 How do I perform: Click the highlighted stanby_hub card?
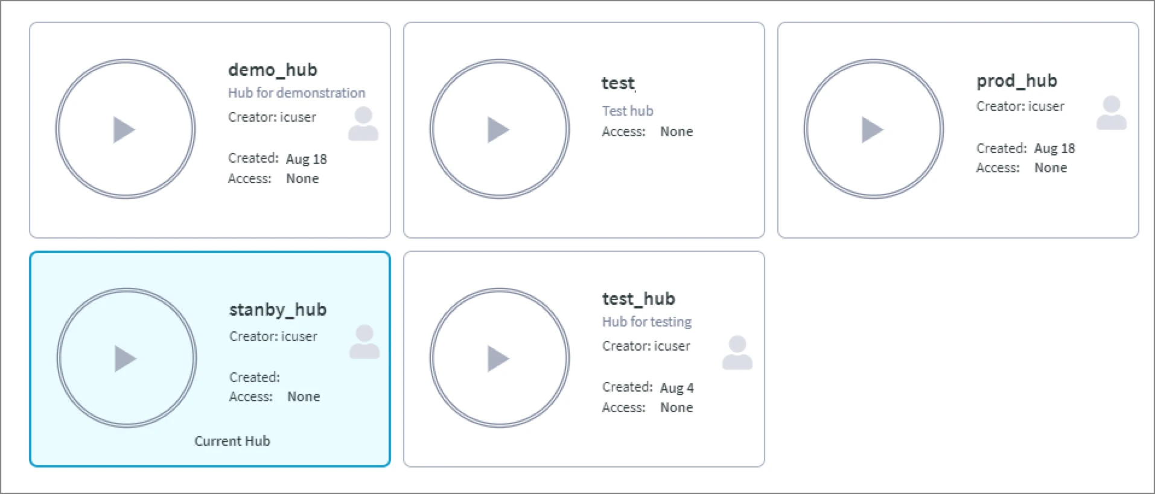tap(209, 358)
